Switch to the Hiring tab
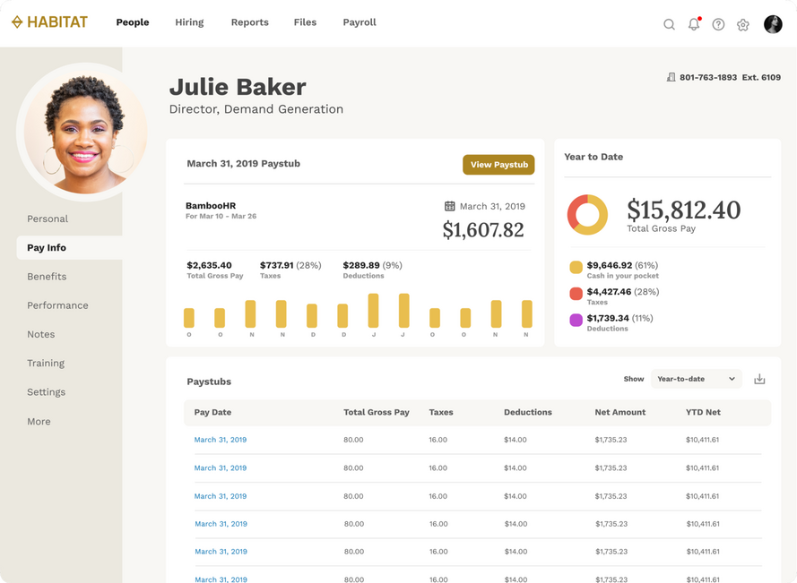 tap(189, 22)
